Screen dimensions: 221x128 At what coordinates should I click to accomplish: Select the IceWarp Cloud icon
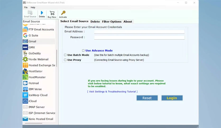(x=25, y=95)
